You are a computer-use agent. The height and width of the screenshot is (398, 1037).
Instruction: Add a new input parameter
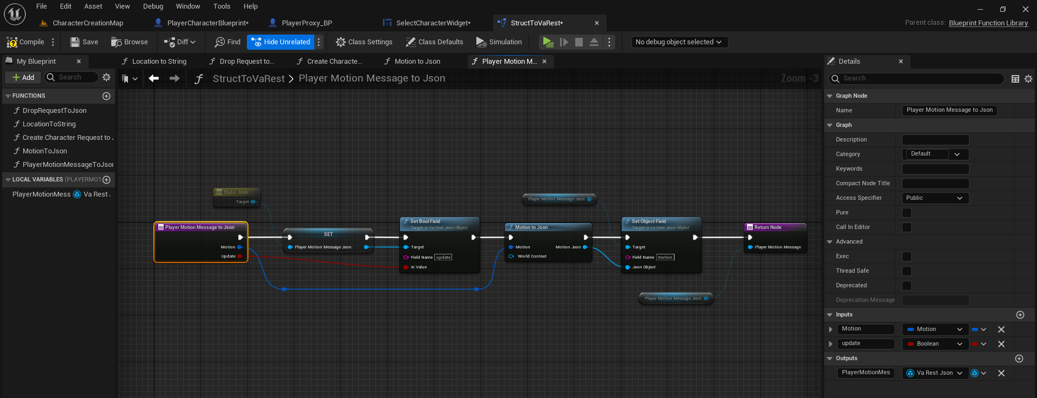pyautogui.click(x=1020, y=315)
